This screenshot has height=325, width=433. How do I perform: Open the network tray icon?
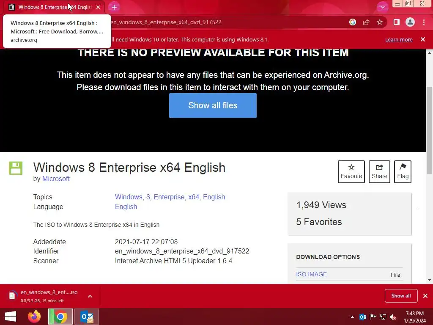pos(383,317)
